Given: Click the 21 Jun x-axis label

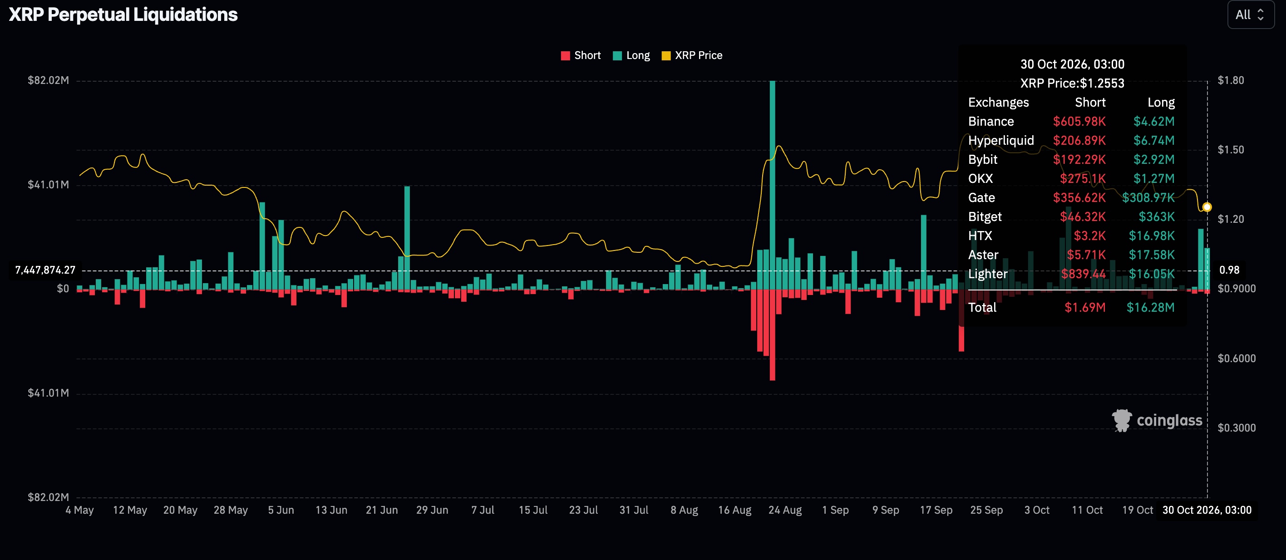Looking at the screenshot, I should coord(381,510).
